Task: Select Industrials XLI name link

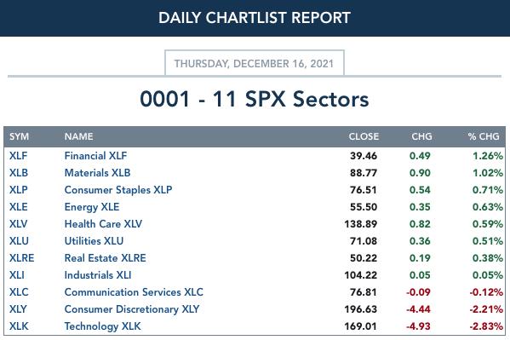Action: (x=98, y=275)
